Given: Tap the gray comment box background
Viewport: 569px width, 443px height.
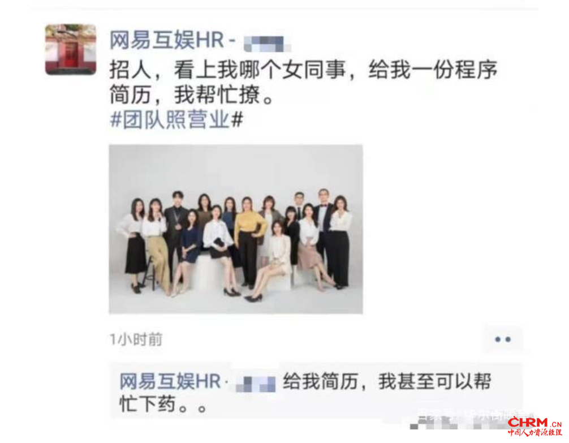Looking at the screenshot, I should (x=316, y=393).
